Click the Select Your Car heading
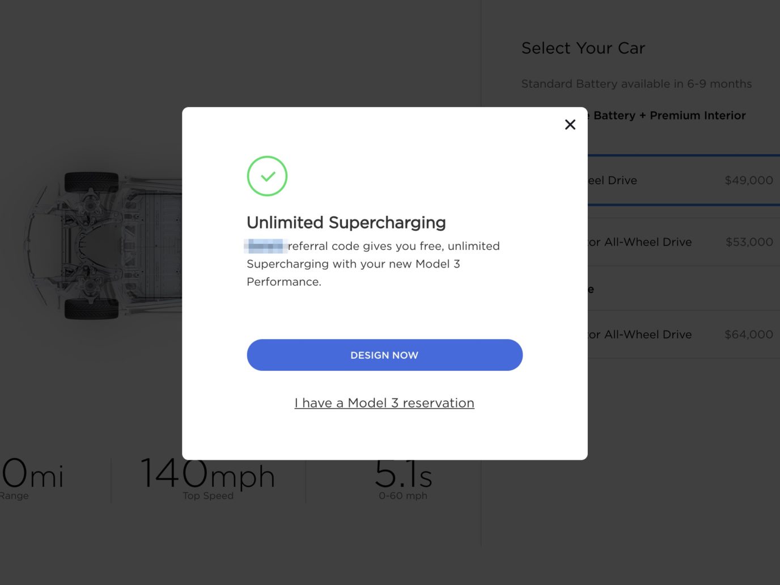This screenshot has width=780, height=585. click(x=583, y=48)
